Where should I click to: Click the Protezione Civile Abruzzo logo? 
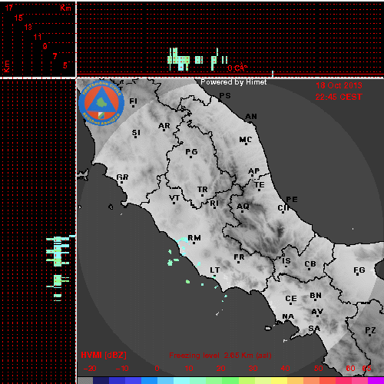pos(101,103)
